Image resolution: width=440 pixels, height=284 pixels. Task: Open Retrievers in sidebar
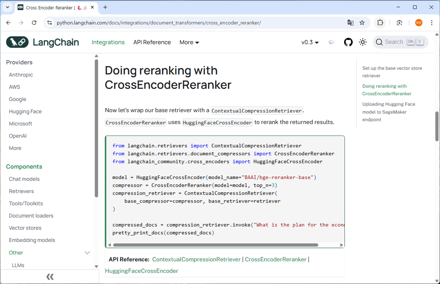[x=21, y=191]
